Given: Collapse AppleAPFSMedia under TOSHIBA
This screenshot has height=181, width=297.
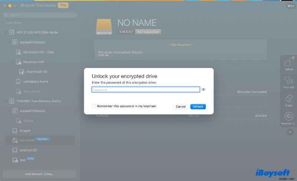Looking at the screenshot, I should click(9, 111).
